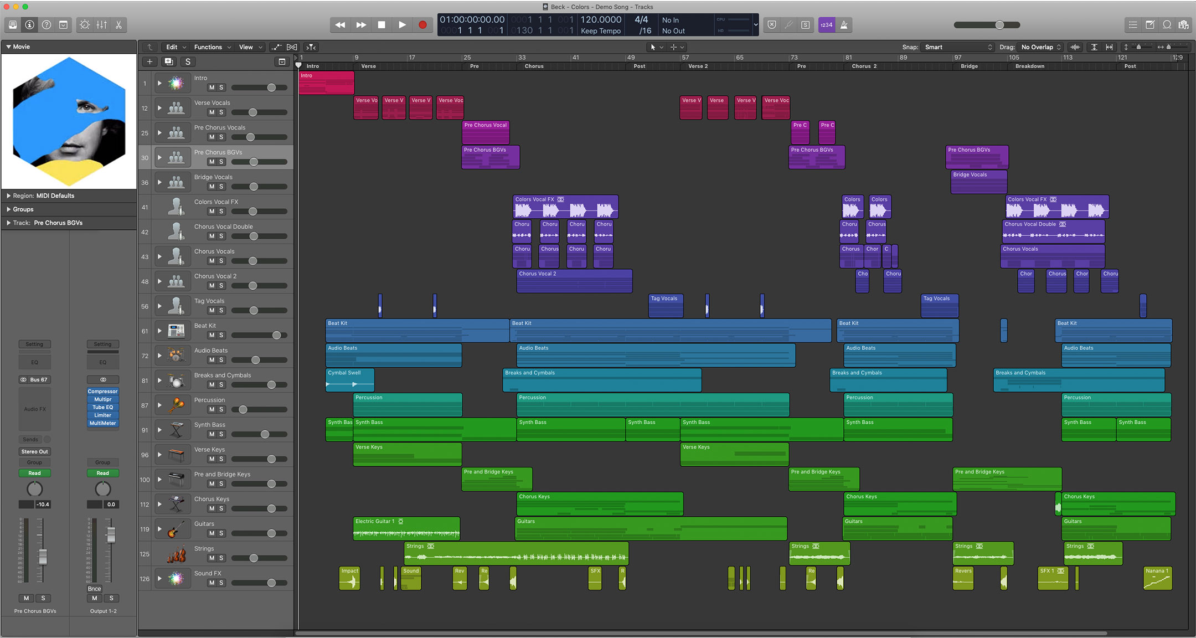Toggle the Flex show/hide button
The image size is (1196, 638).
(292, 47)
